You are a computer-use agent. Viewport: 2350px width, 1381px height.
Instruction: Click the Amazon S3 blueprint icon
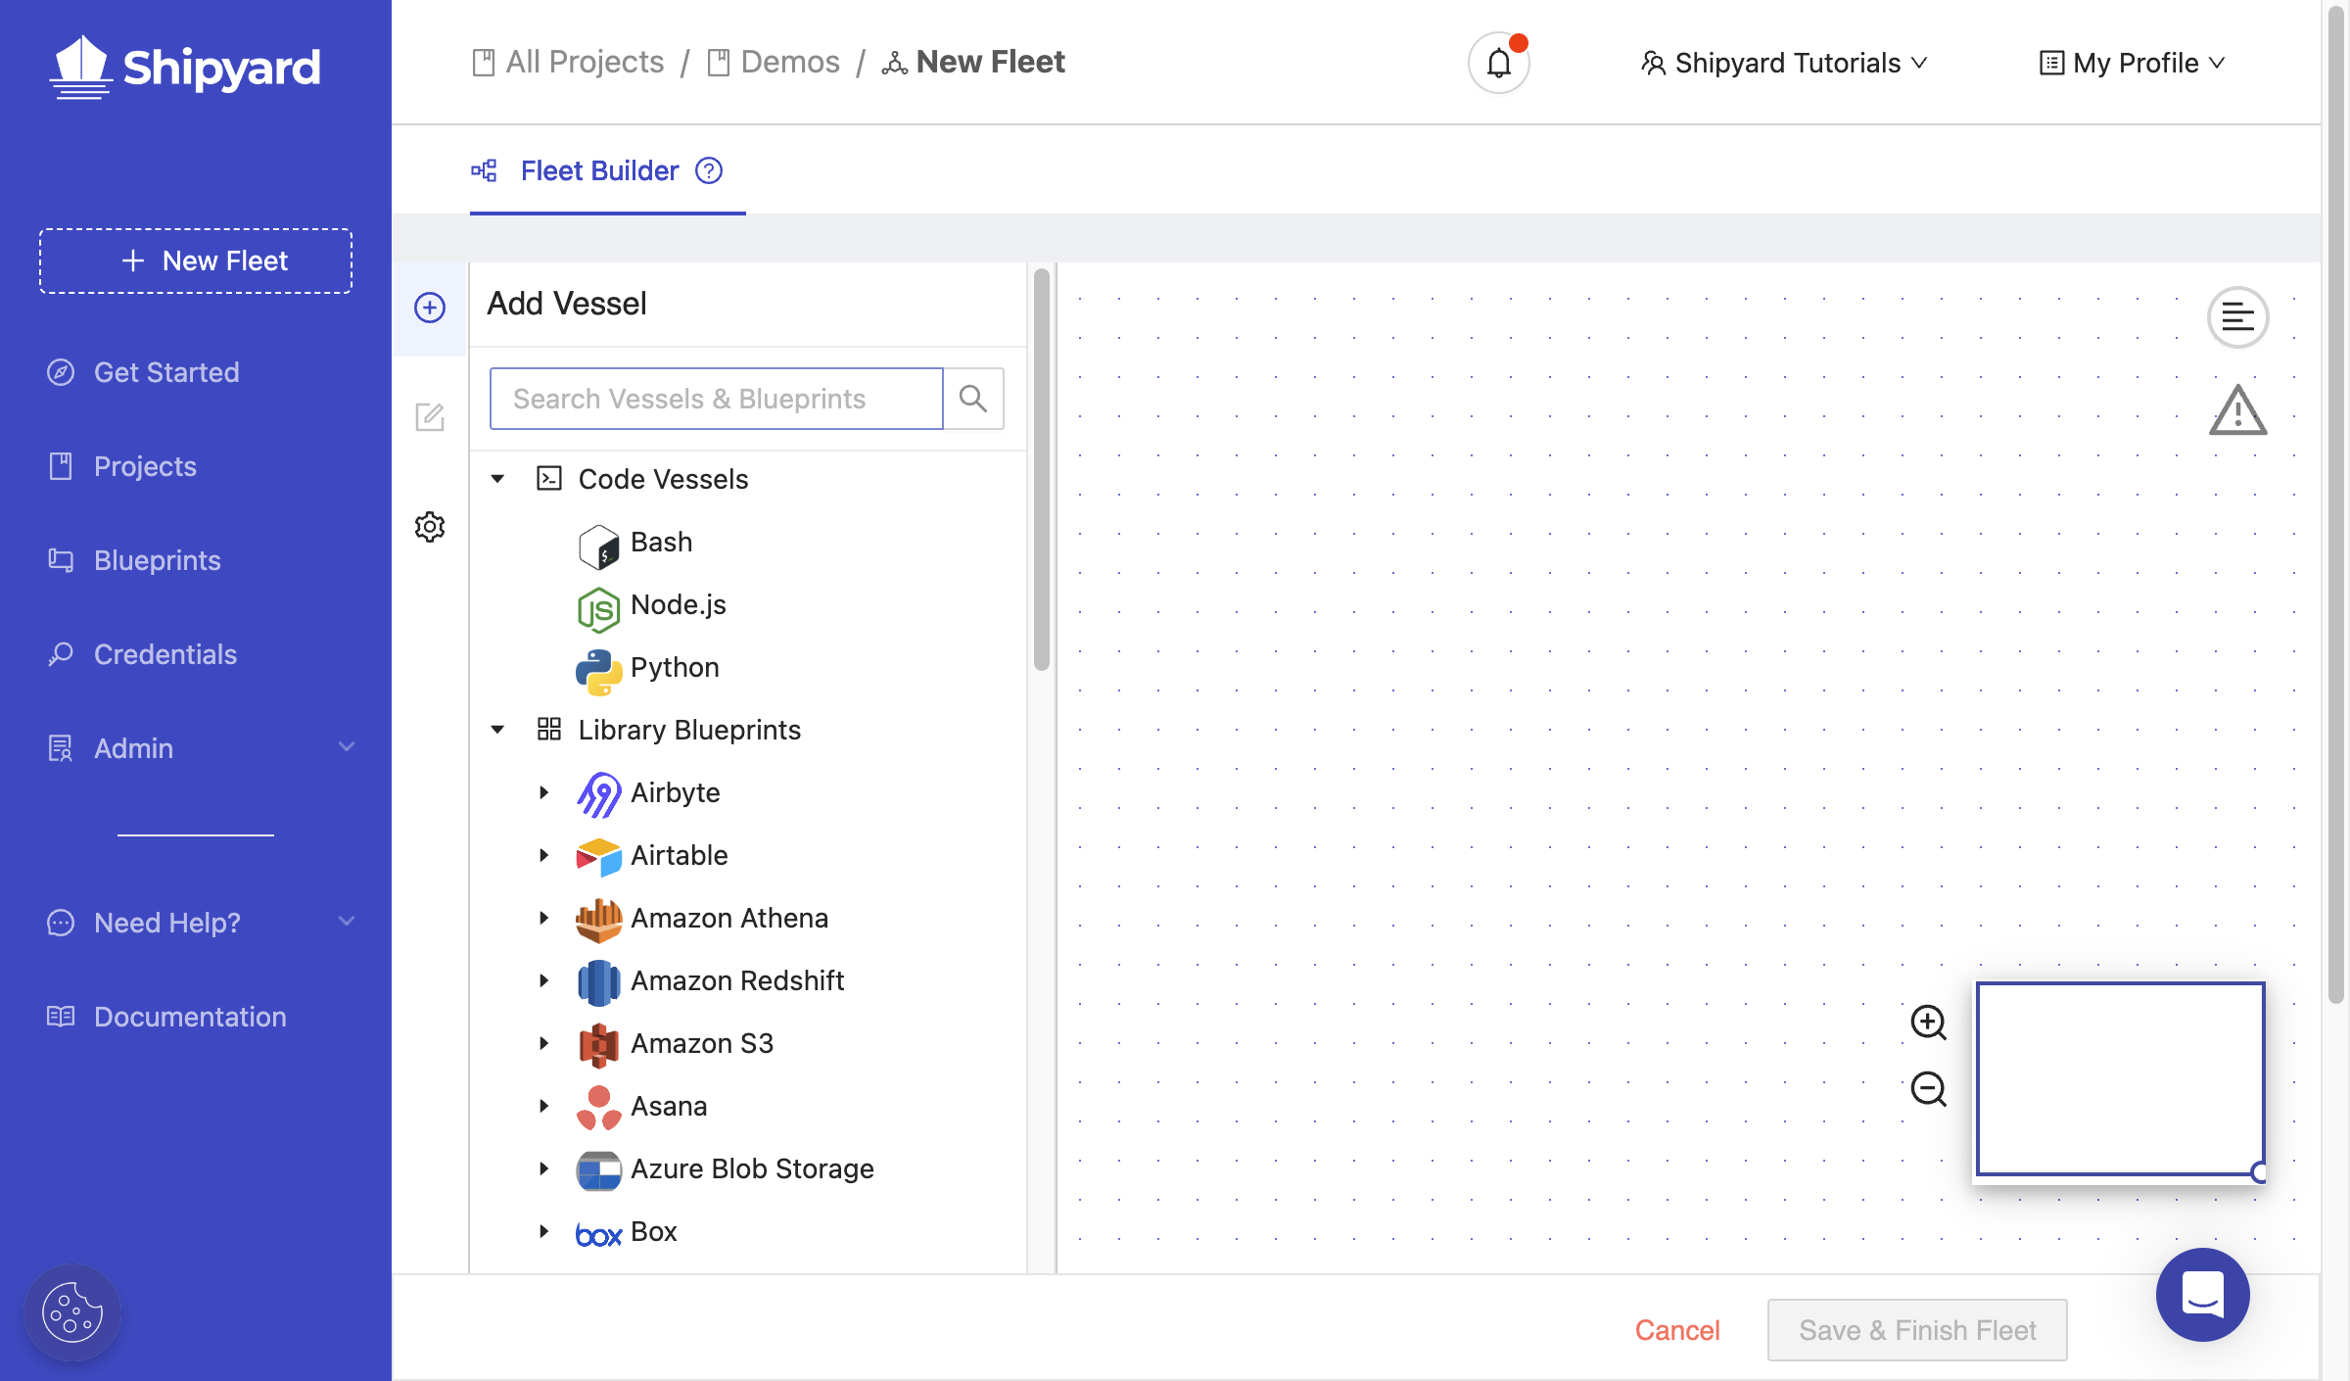click(599, 1044)
